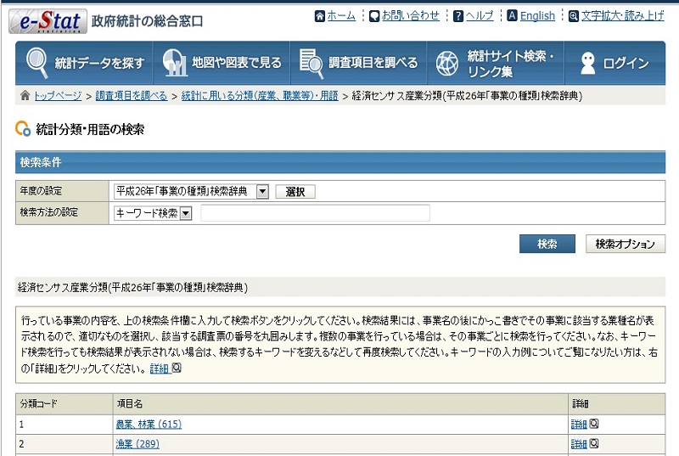Click the magnifier icon in the 漁業 row
Image resolution: width=679 pixels, height=456 pixels.
pos(594,443)
